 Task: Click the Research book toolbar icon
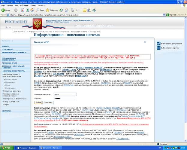click(x=89, y=10)
